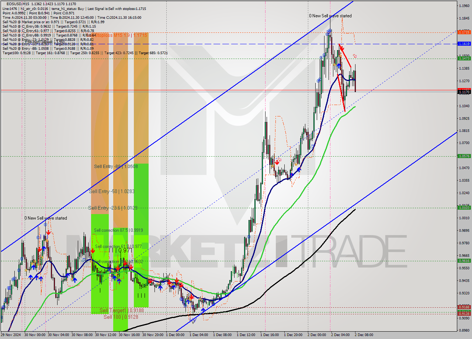472x339 pixels.
Task: Select the 'Sell Entry -88 | 1.0508' label
Action: pyautogui.click(x=116, y=167)
